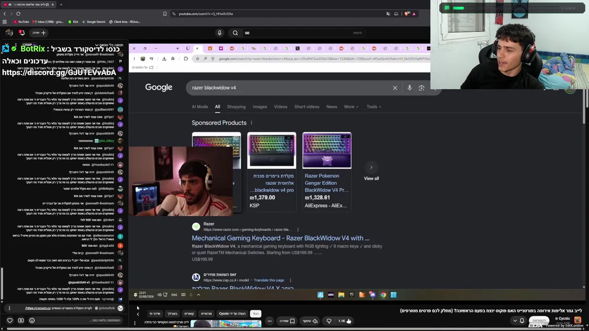Image resolution: width=589 pixels, height=331 pixels.
Task: Click View all sponsored products
Action: [x=371, y=178]
